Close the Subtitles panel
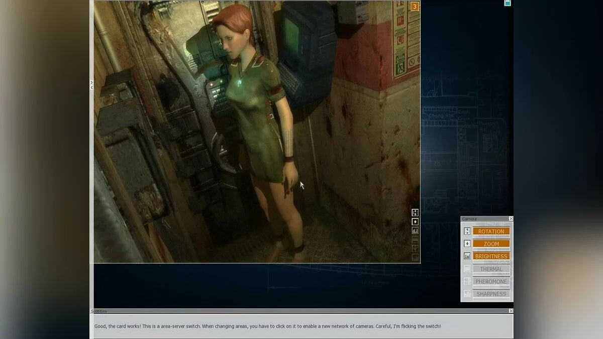Screen dimensions: 603x339 pos(511,311)
